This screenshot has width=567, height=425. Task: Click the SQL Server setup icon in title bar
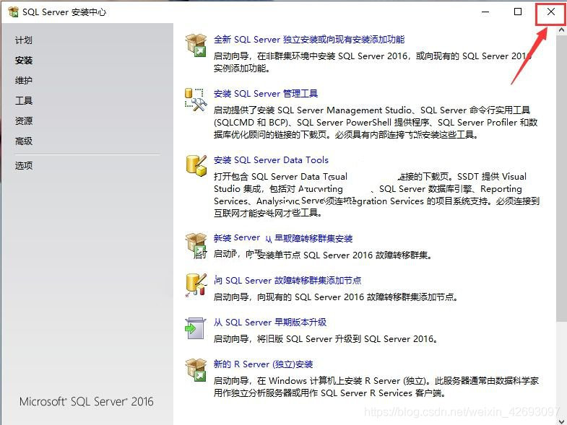(13, 12)
